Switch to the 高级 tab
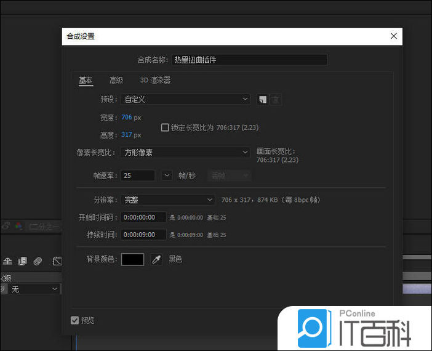The image size is (432, 351). [x=116, y=80]
